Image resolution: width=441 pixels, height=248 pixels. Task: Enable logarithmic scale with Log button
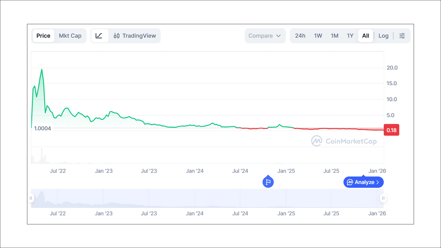click(x=384, y=36)
